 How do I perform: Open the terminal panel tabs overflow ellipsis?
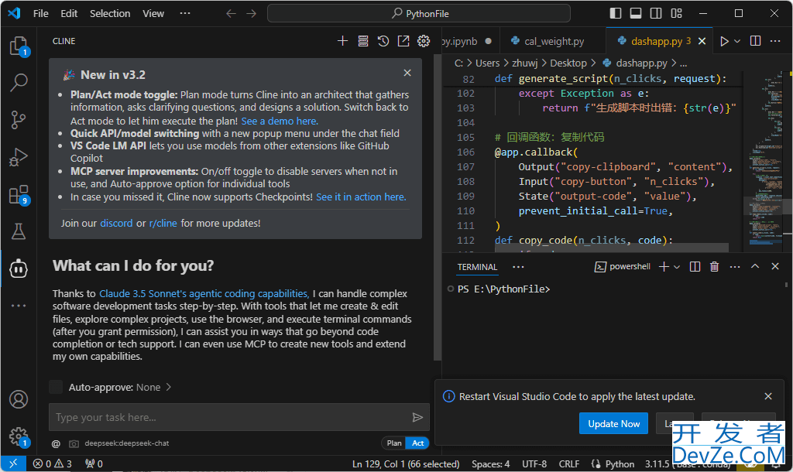pos(518,266)
